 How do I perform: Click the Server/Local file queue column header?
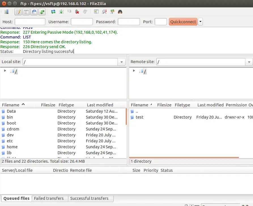[17, 170]
